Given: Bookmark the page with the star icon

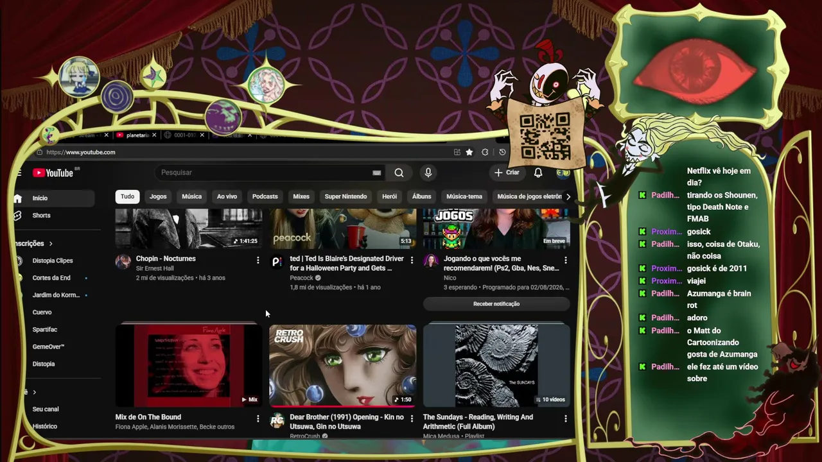Looking at the screenshot, I should coord(469,152).
